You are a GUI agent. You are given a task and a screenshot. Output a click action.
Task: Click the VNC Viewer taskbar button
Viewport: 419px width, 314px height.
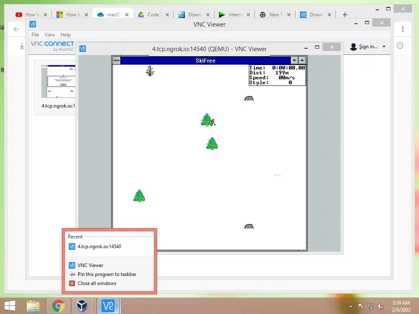108,306
